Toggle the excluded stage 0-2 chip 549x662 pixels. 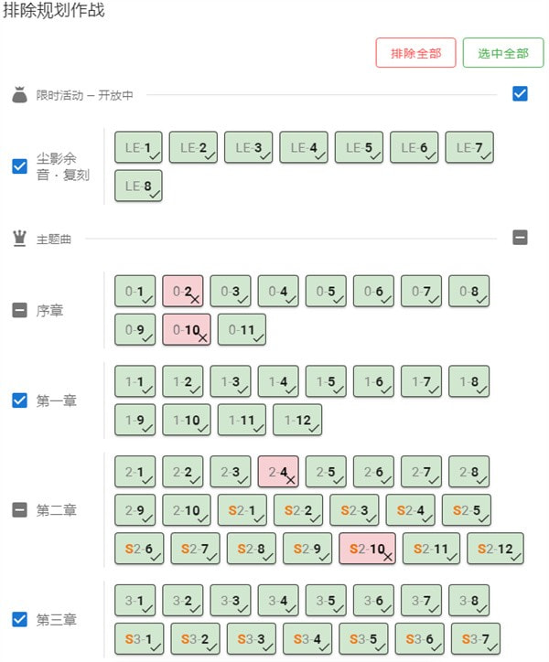182,292
